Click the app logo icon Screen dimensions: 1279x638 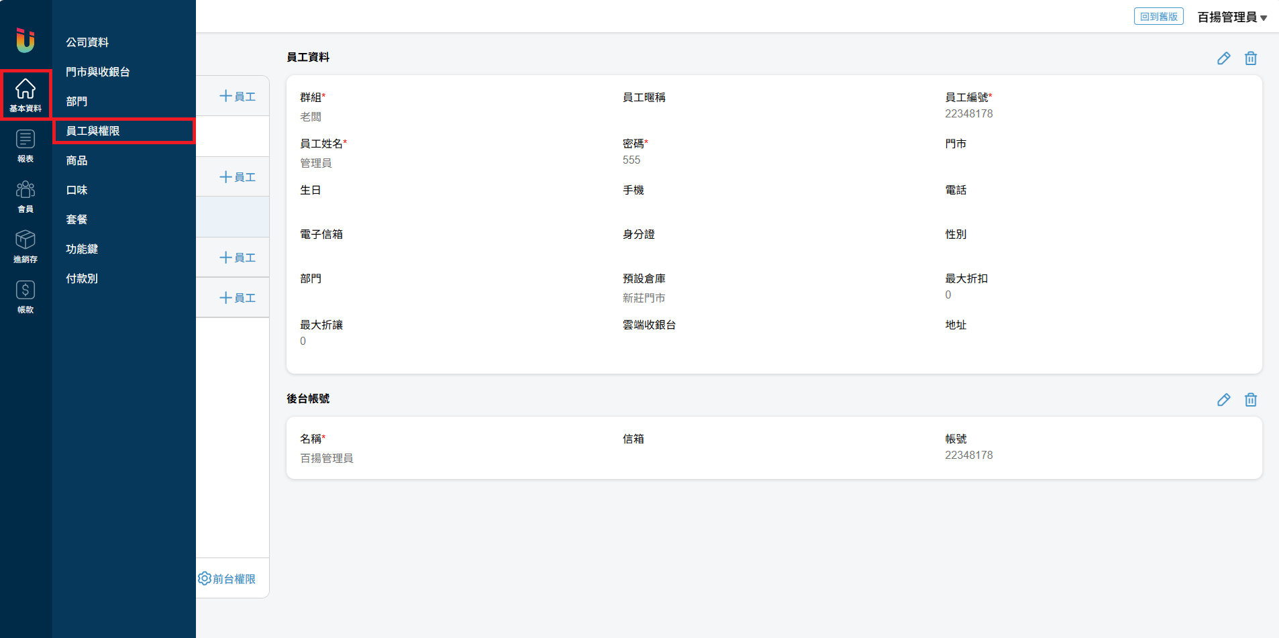click(x=25, y=40)
